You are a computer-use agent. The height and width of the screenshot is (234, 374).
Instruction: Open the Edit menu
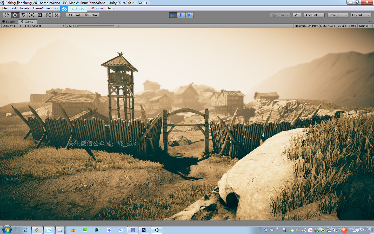[13, 8]
